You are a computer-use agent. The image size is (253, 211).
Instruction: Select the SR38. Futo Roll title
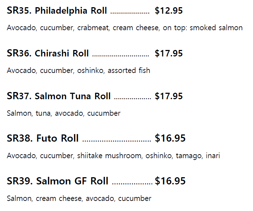pos(43,138)
